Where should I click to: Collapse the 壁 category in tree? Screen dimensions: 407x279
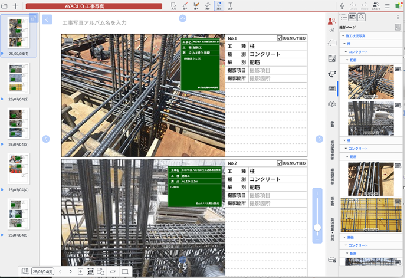(344, 141)
